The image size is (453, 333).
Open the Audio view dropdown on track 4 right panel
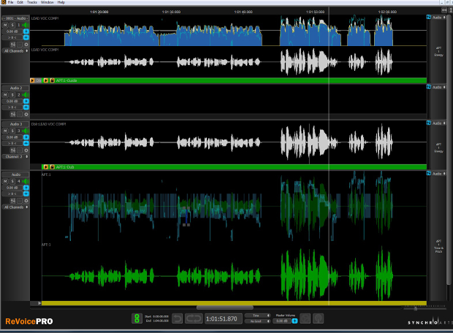point(438,174)
